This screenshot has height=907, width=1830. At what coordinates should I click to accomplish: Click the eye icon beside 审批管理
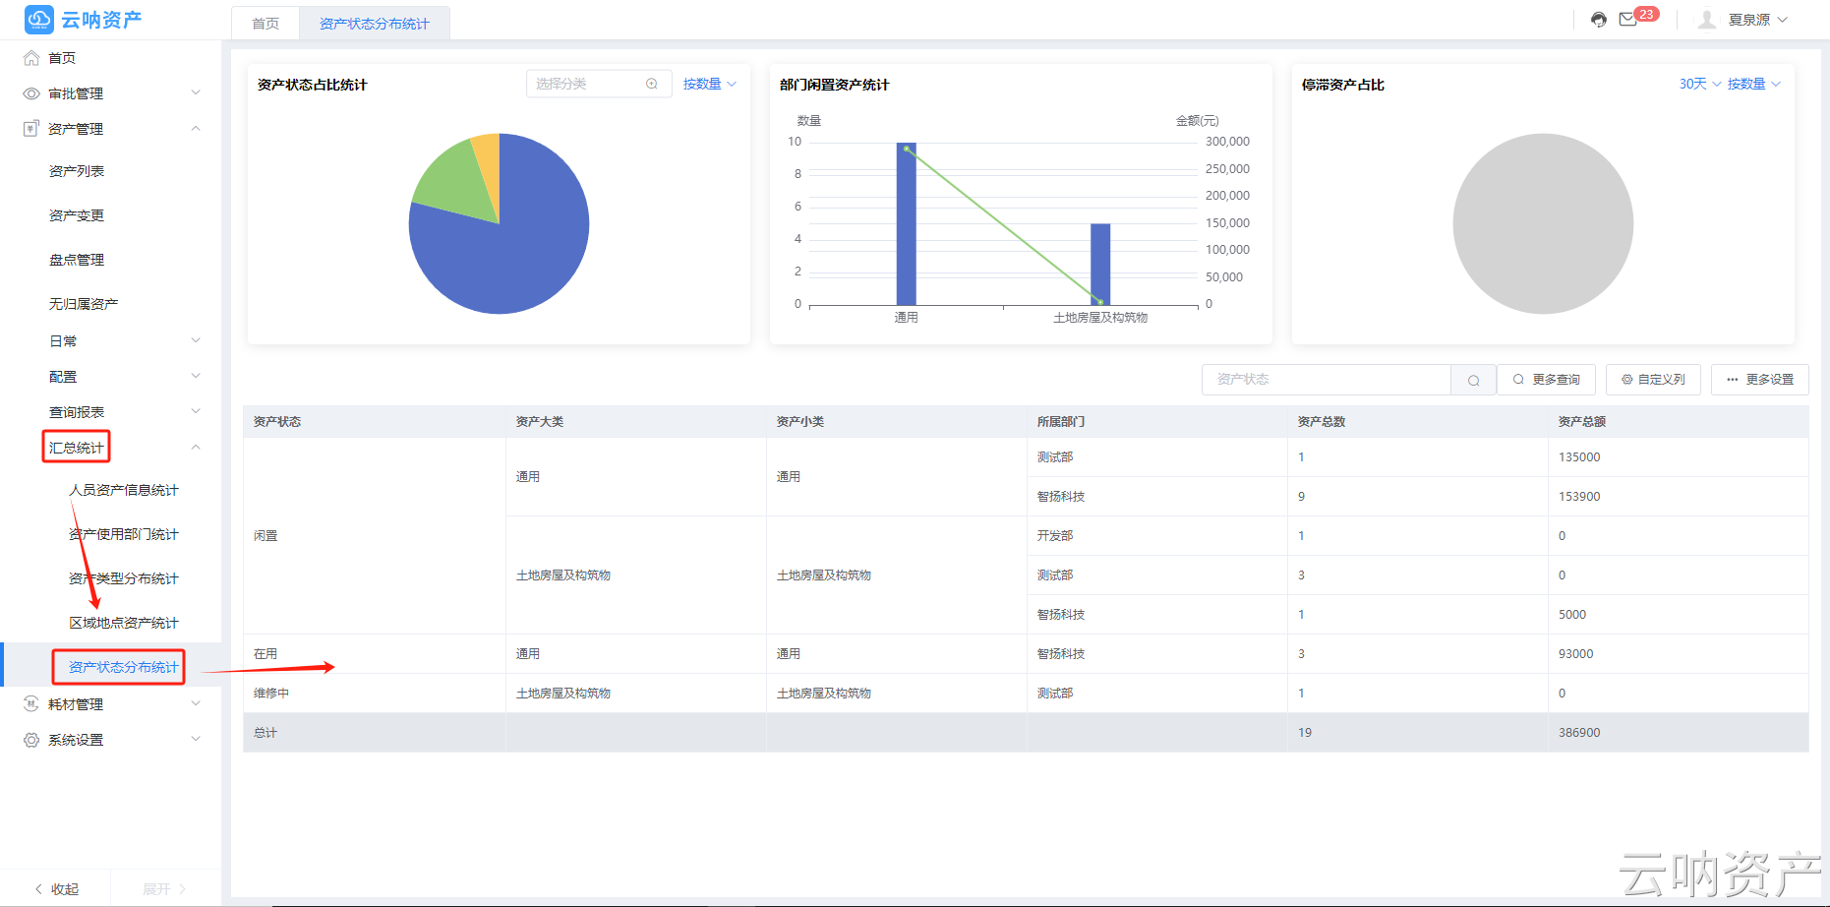31,93
